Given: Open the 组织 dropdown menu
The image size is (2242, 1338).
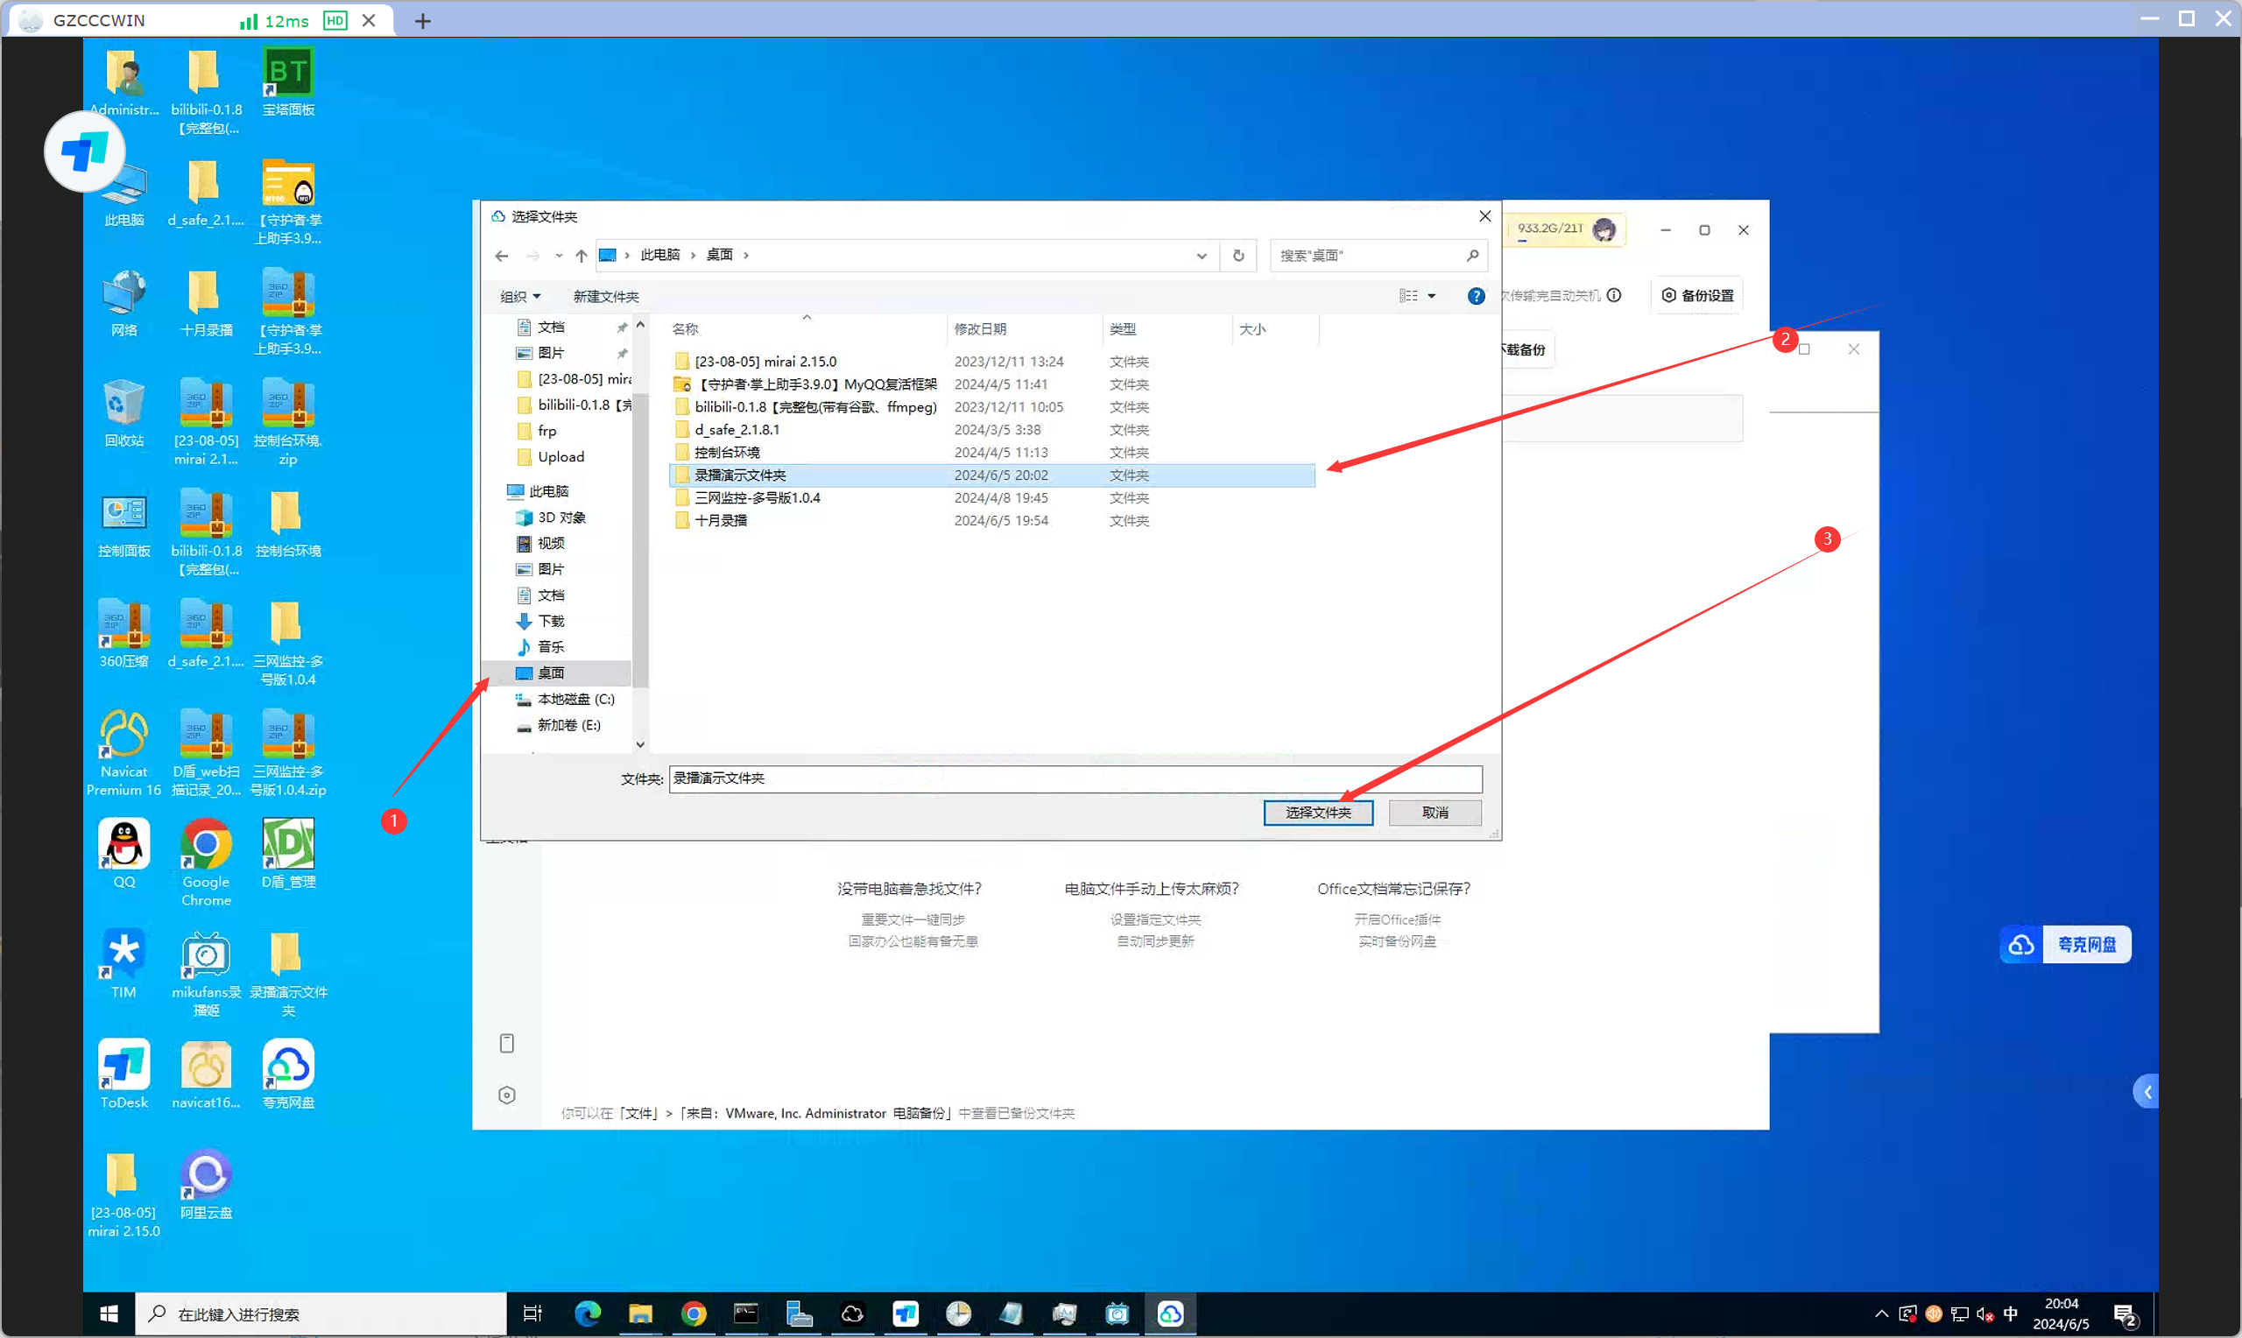Looking at the screenshot, I should point(520,297).
